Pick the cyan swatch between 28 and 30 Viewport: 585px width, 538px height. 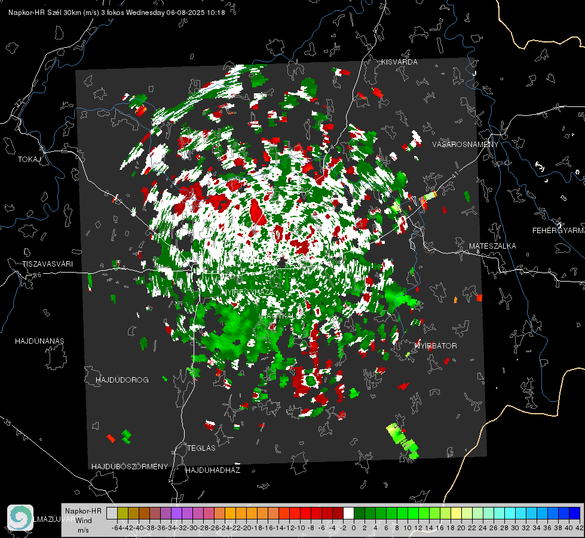510,513
